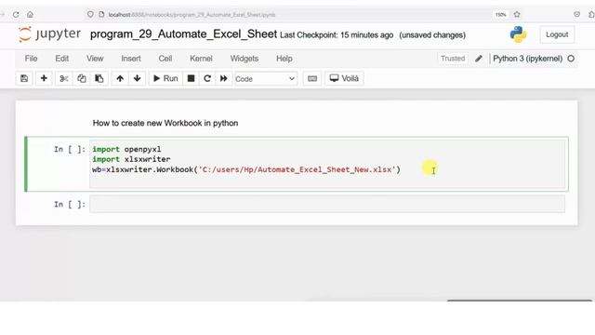Insert cell below with plus icon
This screenshot has height=335, width=595.
44,78
